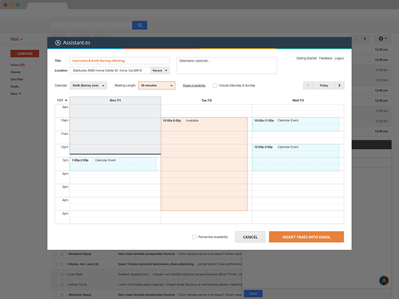
Task: Star the Wayne, me, Louis (4) email
Action: tap(62, 264)
